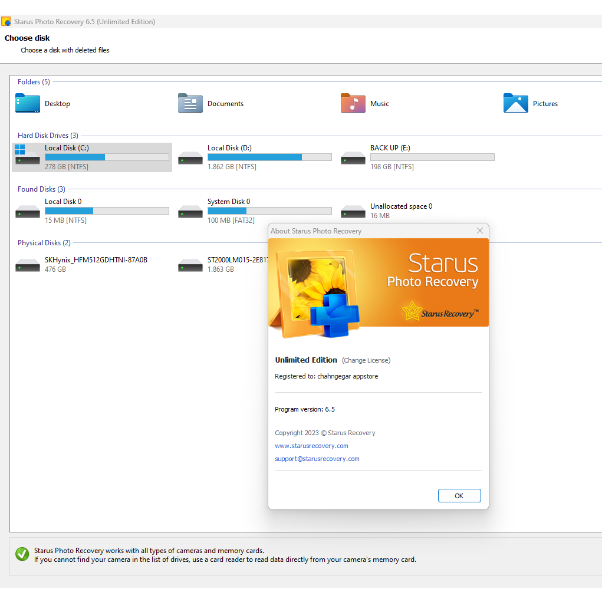The image size is (602, 602).
Task: Click the Starus app icon in title bar
Action: click(6, 22)
